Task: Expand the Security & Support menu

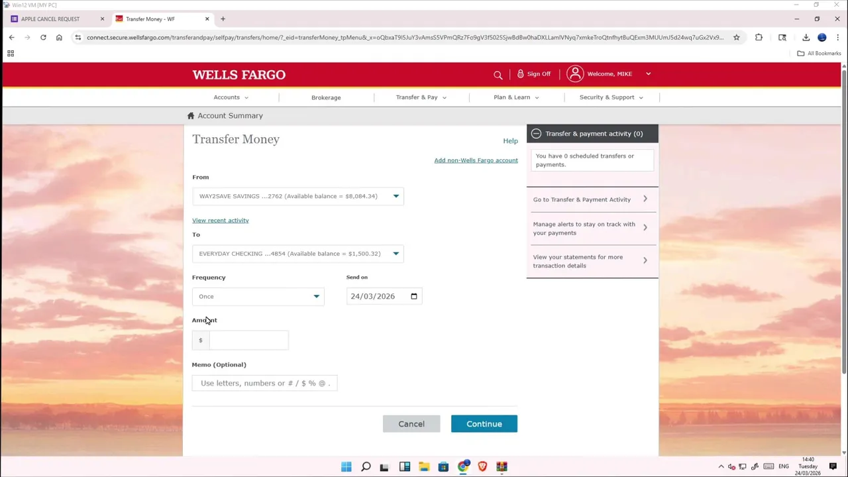Action: (x=611, y=97)
